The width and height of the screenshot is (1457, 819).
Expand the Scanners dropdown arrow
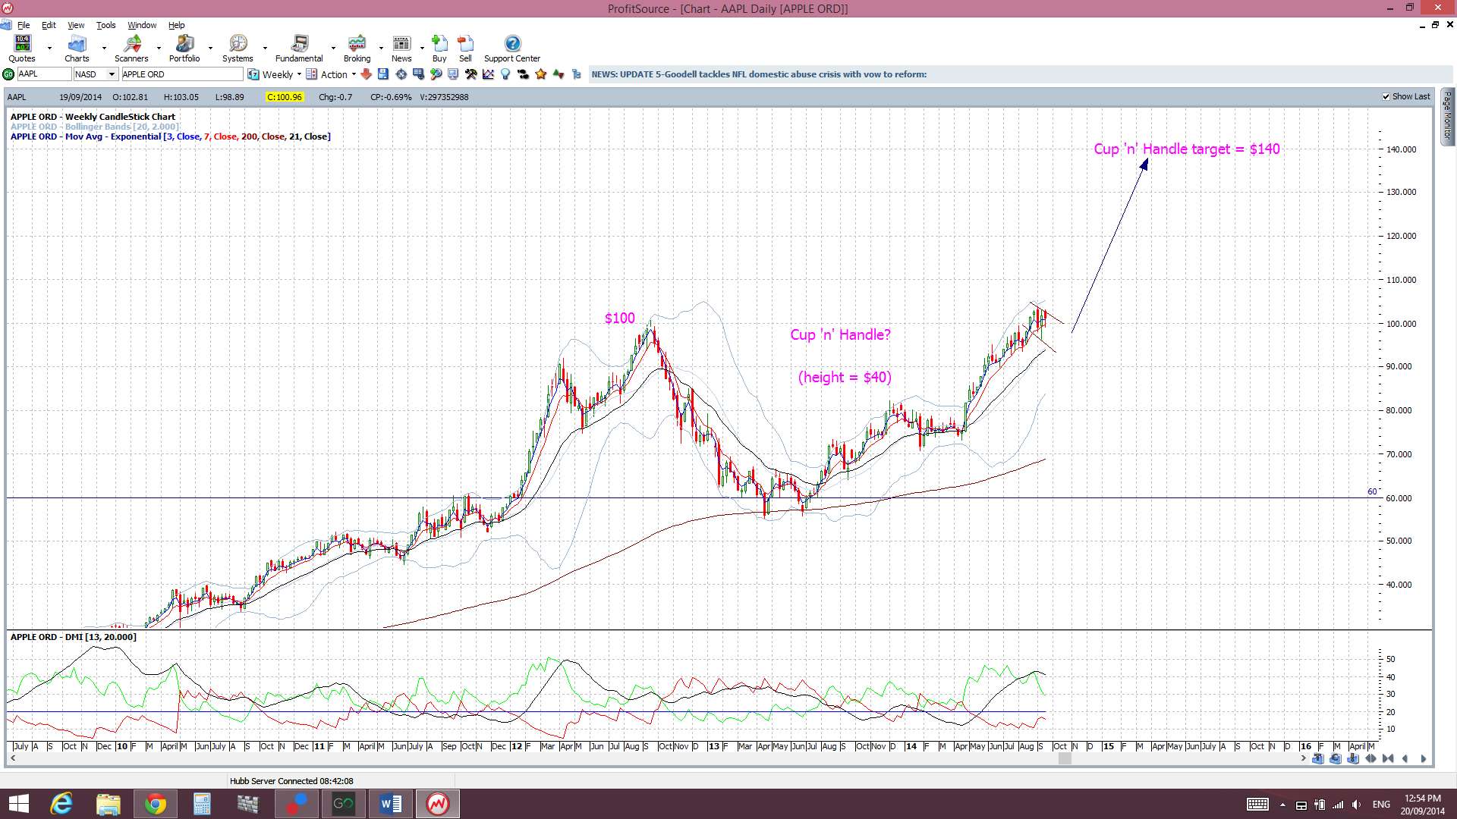[159, 49]
